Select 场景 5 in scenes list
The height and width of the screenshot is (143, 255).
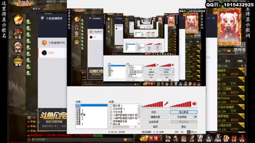tap(79, 117)
